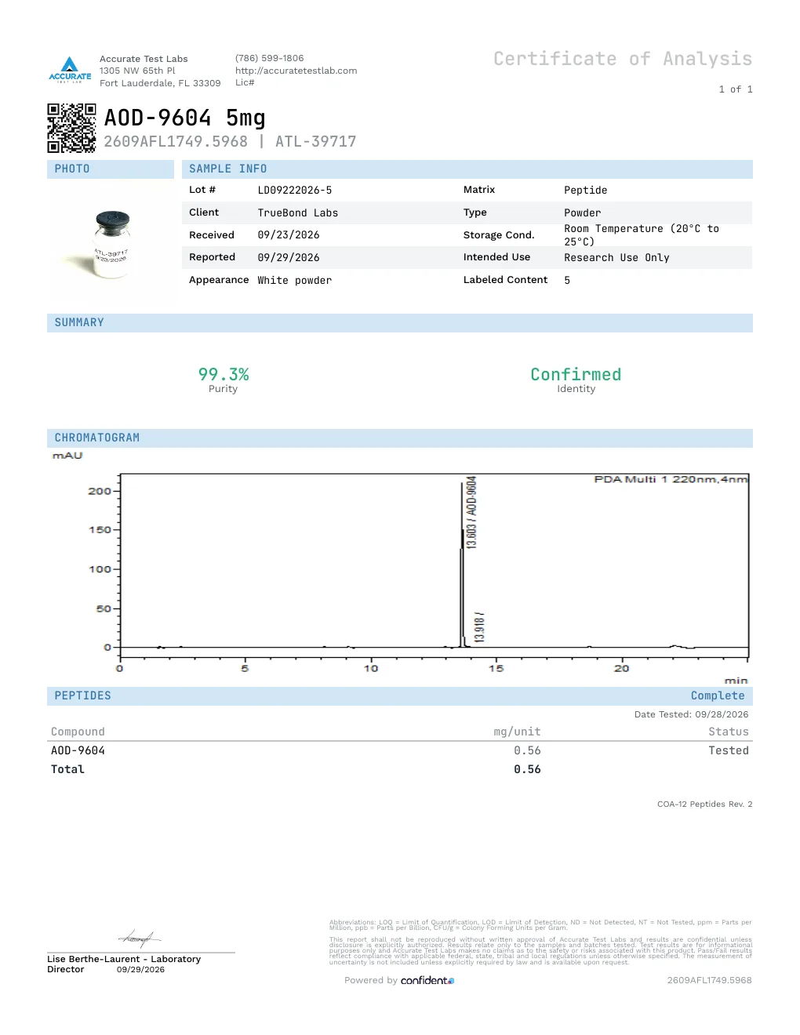Image resolution: width=800 pixels, height=1035 pixels.
Task: Select the bold Total value 0.56
Action: (527, 770)
